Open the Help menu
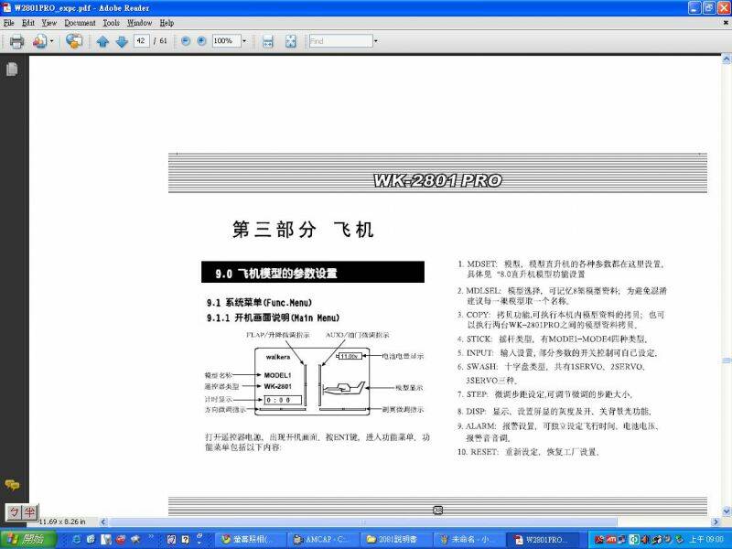732x549 pixels. pyautogui.click(x=167, y=23)
